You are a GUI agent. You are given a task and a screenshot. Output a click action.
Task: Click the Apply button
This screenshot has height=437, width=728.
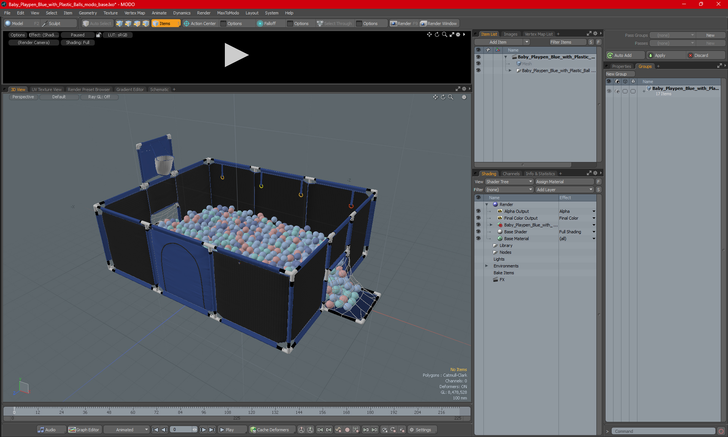666,55
